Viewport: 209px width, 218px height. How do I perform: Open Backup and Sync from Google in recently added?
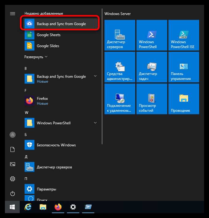pos(60,24)
